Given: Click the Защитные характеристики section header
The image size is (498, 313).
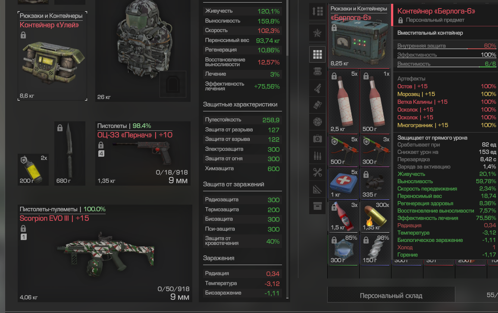Looking at the screenshot, I should tap(240, 104).
